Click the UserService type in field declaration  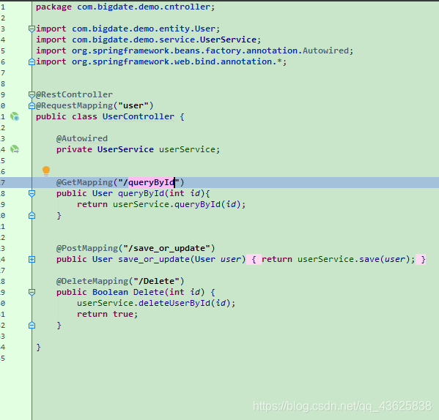click(125, 149)
